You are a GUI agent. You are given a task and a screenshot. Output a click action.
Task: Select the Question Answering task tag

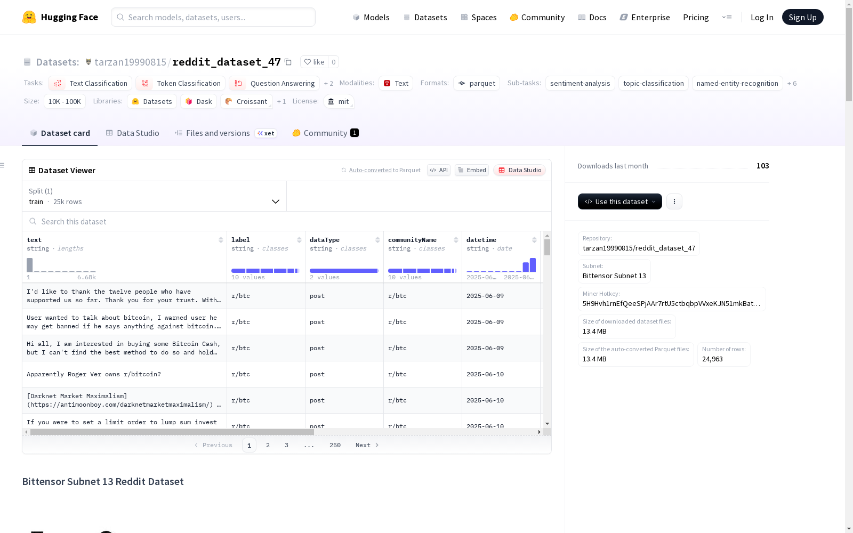(x=274, y=83)
